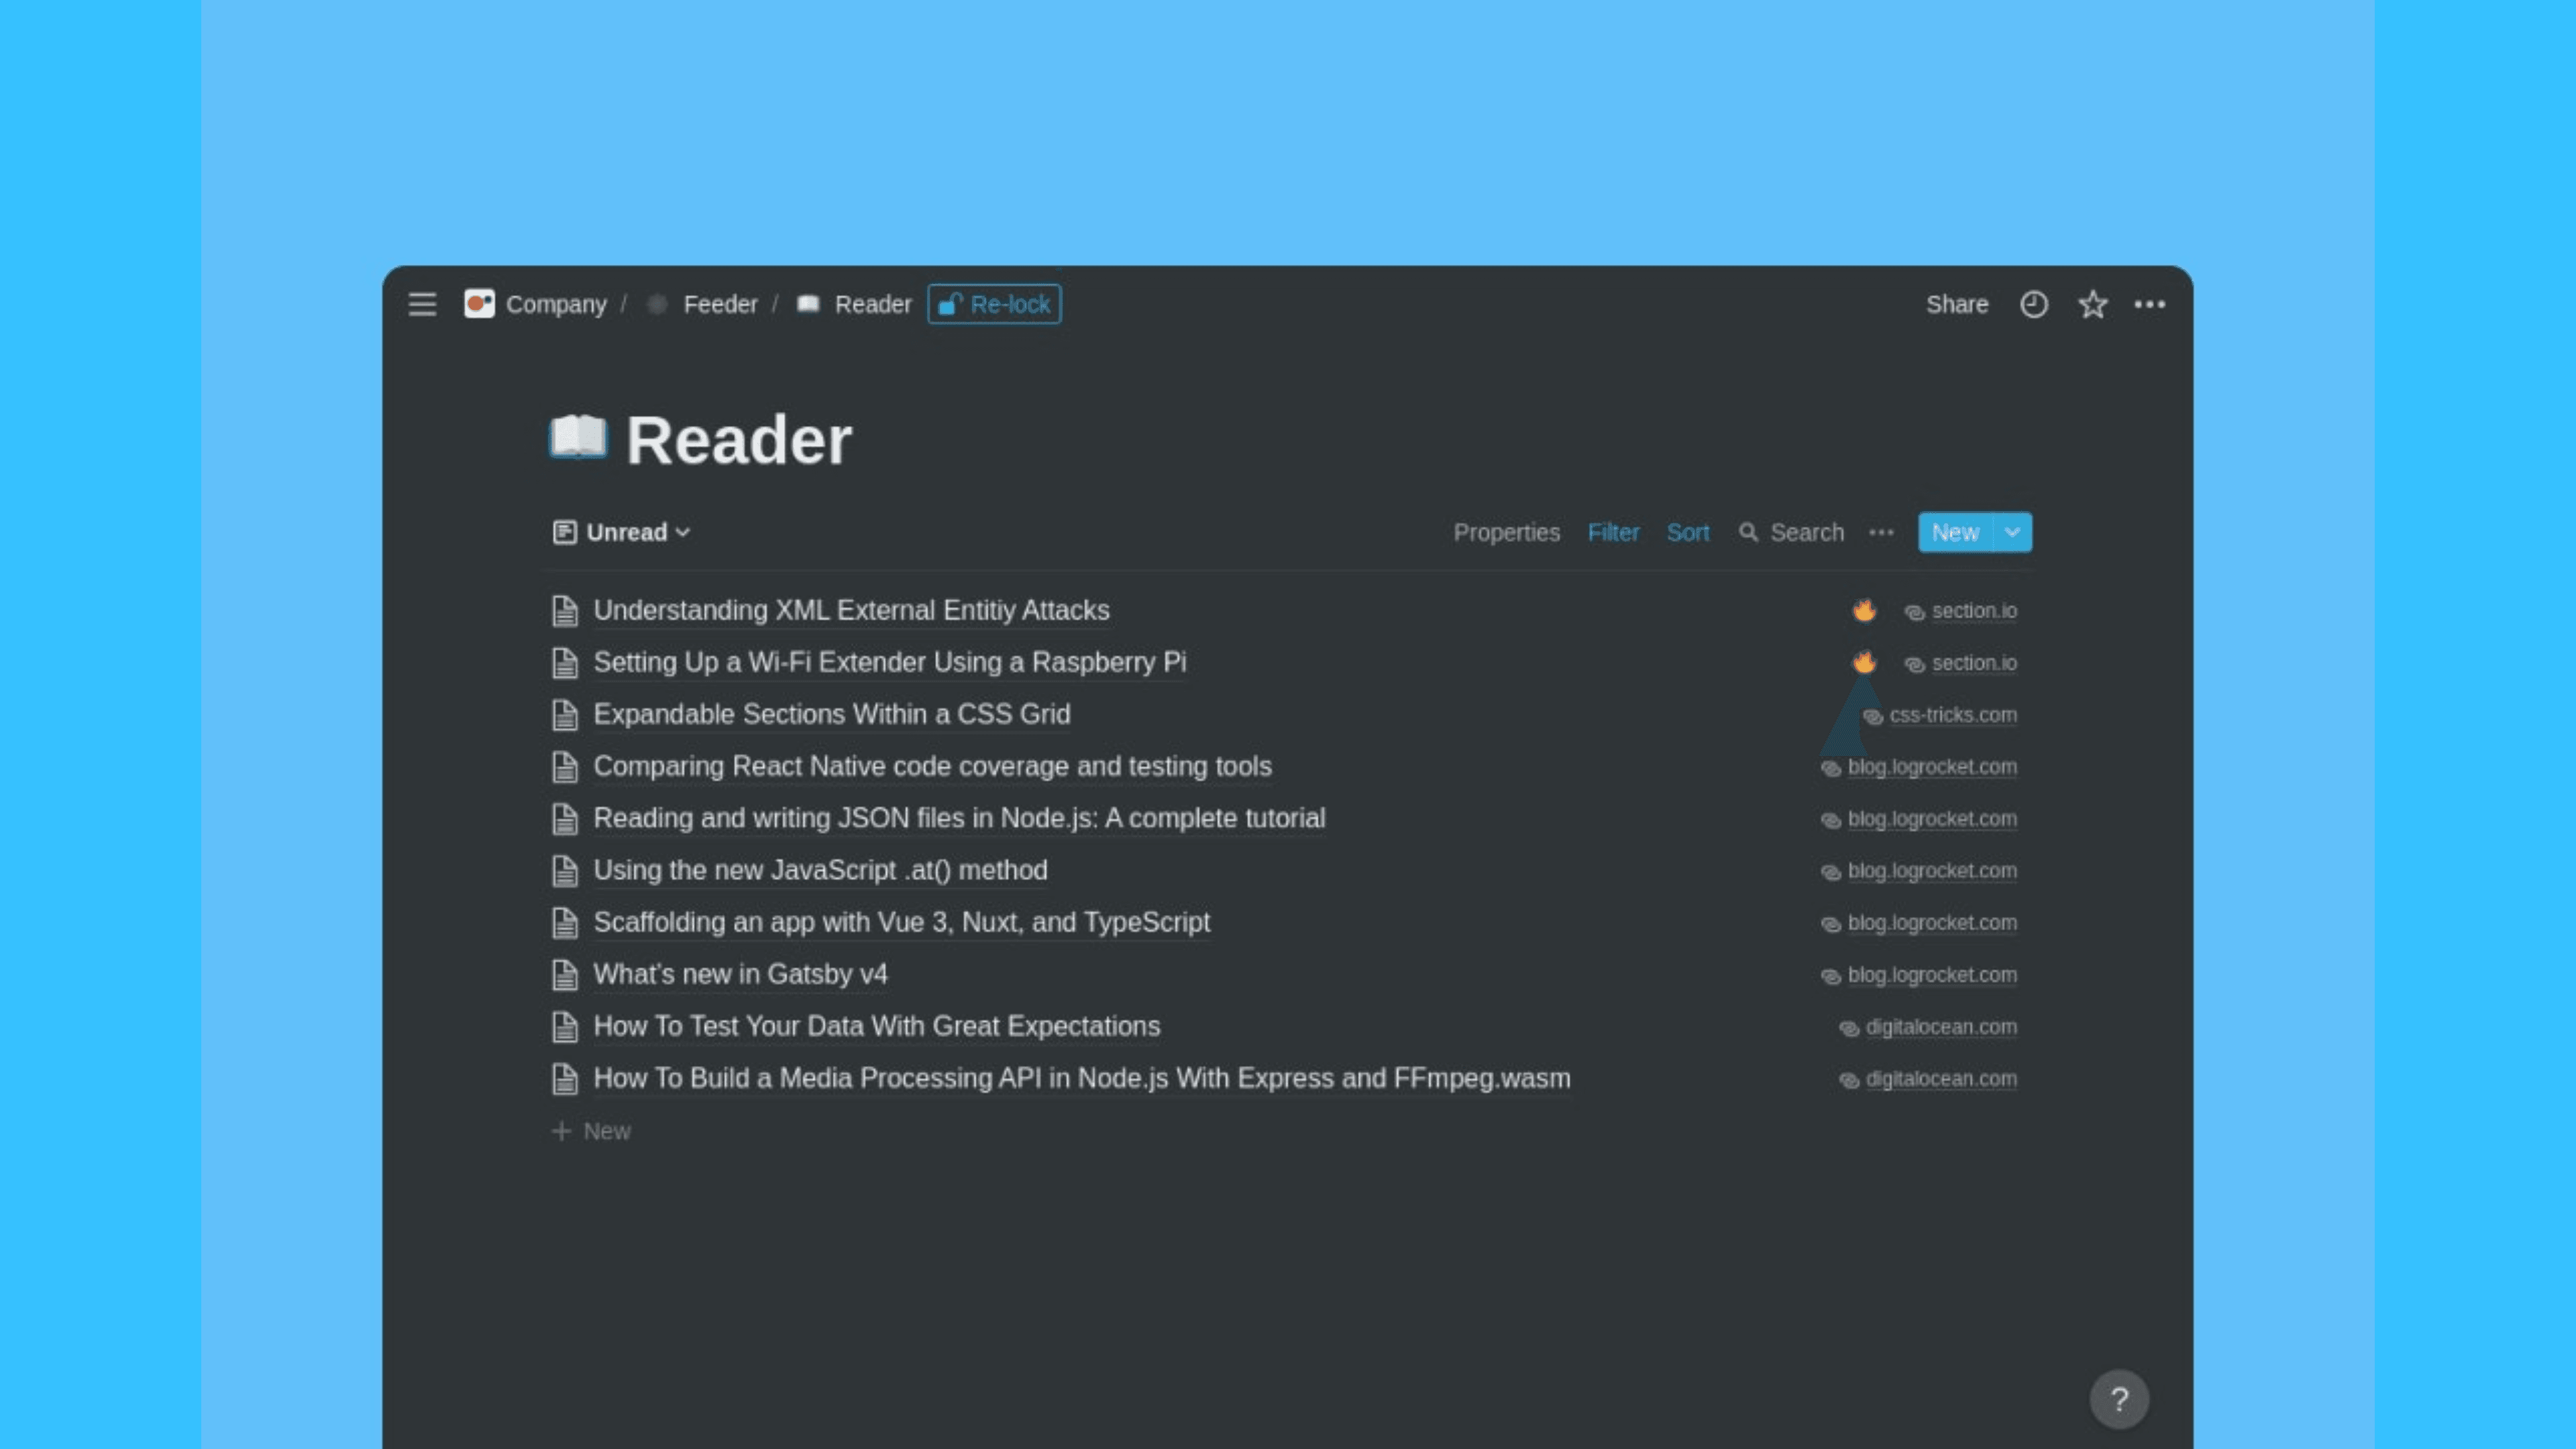Click the Feeder page icon in breadcrumb
Screen dimensions: 2576x1449
[657, 304]
